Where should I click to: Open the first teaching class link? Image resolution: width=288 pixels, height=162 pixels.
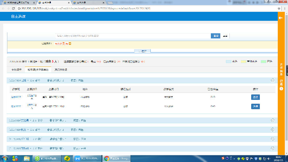(x=16, y=97)
